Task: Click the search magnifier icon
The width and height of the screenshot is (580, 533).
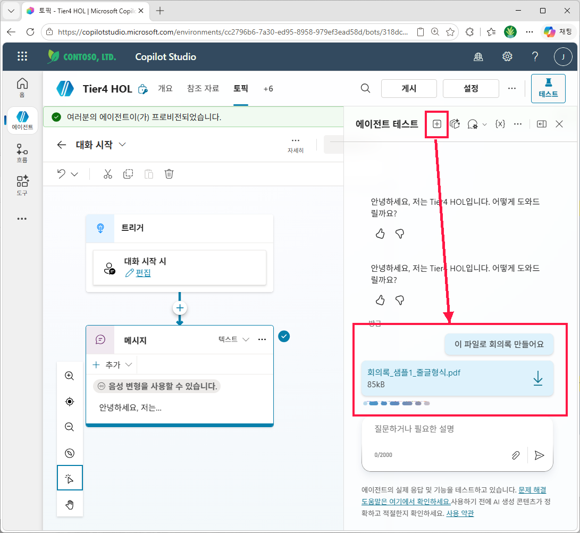Action: click(365, 88)
